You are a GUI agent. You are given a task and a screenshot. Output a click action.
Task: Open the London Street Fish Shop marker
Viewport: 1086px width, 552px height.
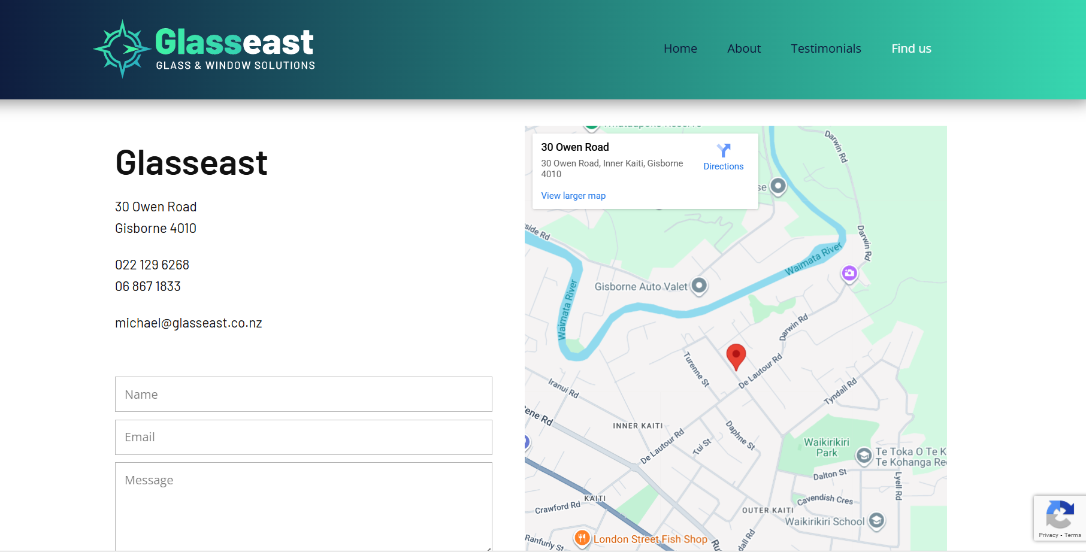click(582, 538)
